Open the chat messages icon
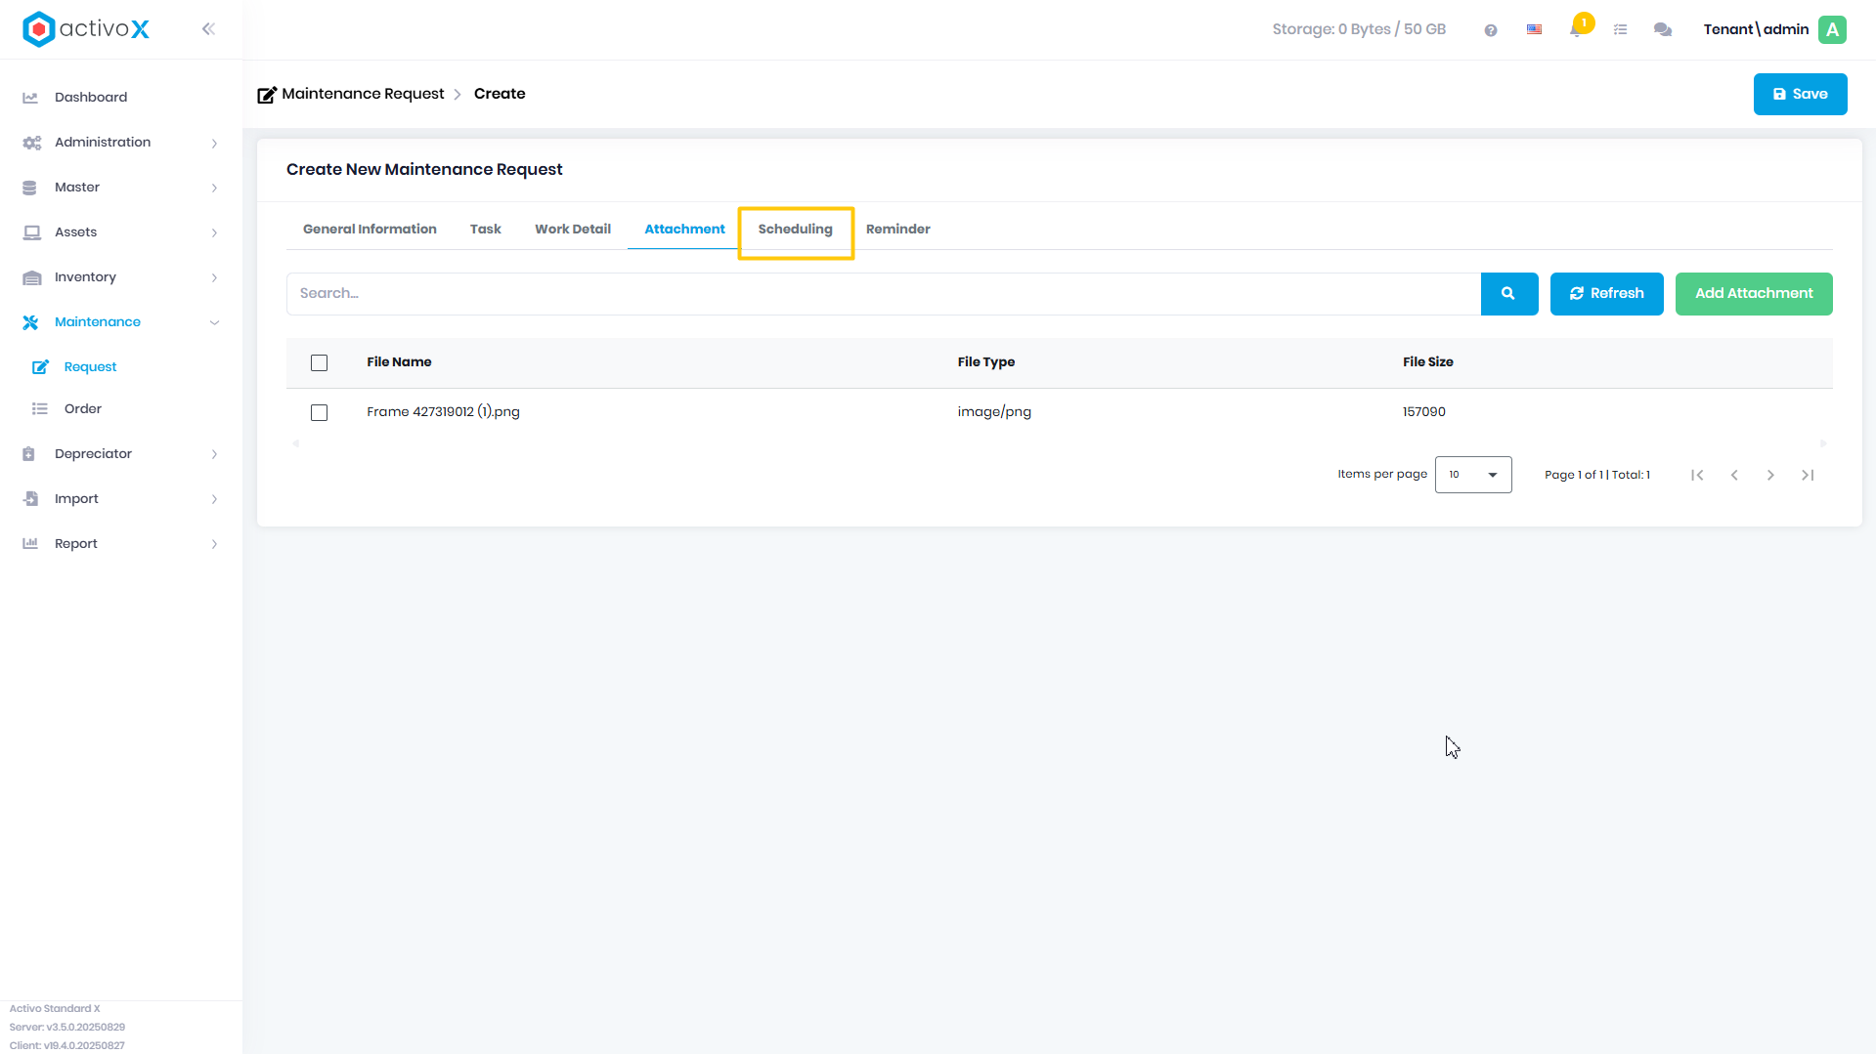The image size is (1876, 1054). click(x=1663, y=30)
